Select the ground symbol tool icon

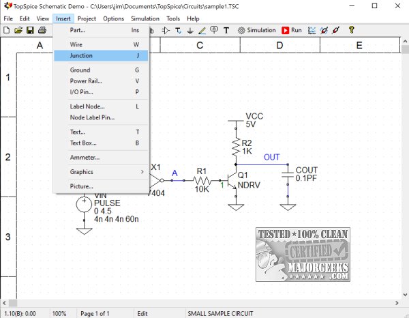[x=190, y=31]
